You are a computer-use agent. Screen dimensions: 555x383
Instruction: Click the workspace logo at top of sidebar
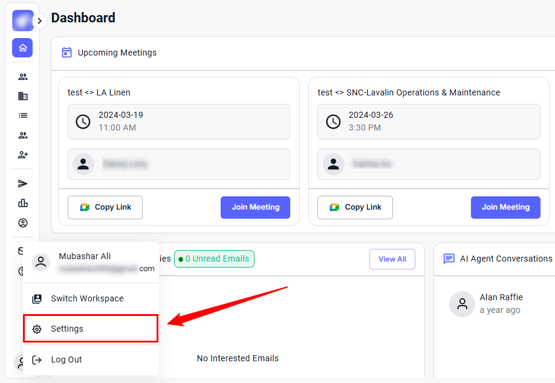tap(22, 21)
